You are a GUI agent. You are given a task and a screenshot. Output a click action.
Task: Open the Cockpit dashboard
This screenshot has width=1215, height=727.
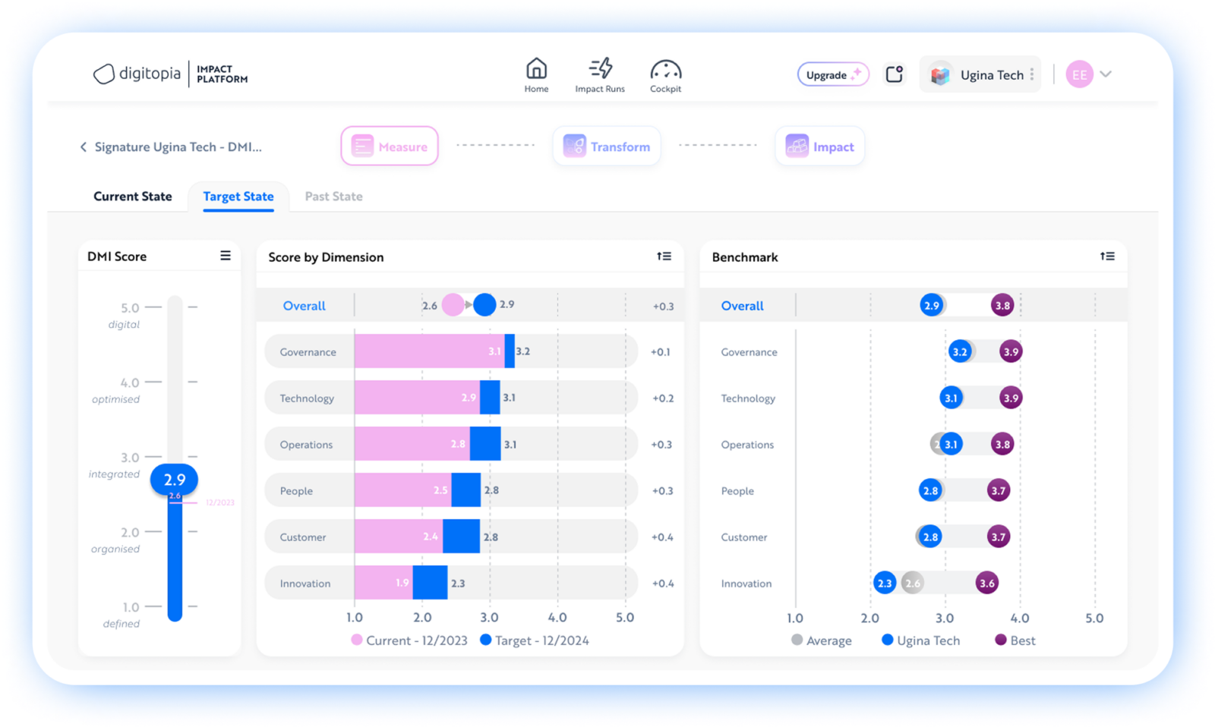click(665, 74)
